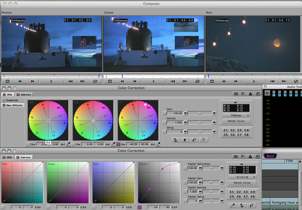Open the Curves tab in upper panel

pyautogui.click(x=24, y=94)
